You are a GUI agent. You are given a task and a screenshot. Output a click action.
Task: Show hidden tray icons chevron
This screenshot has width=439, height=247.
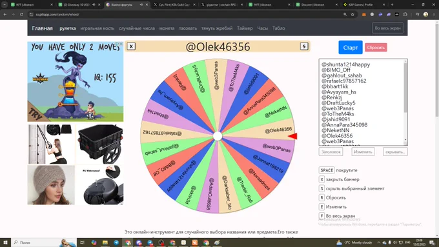[x=378, y=242]
